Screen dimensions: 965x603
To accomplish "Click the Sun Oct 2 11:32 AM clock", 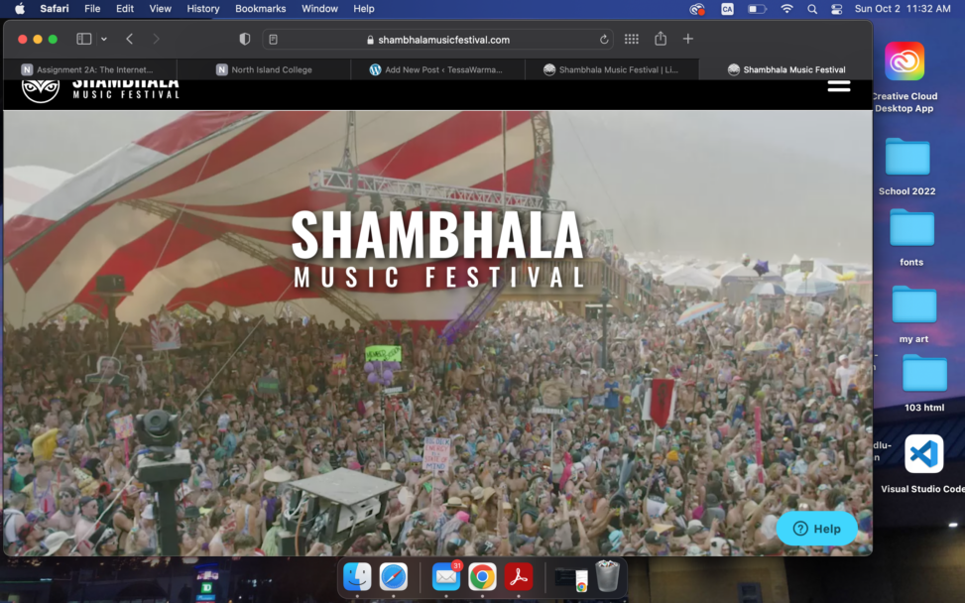I will tap(903, 9).
